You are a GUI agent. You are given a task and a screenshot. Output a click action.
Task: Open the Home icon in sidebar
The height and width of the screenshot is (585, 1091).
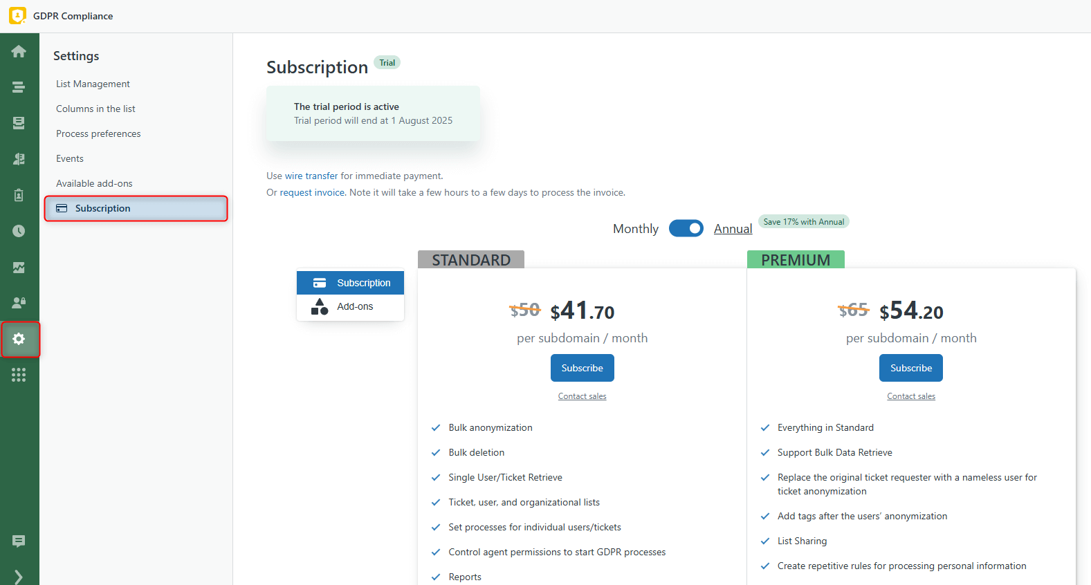[19, 51]
